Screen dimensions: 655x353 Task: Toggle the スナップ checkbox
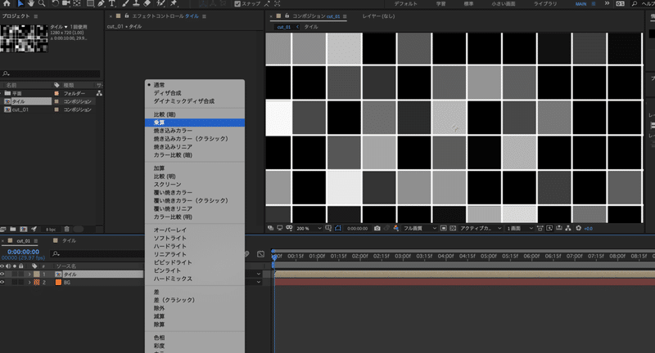(237, 4)
